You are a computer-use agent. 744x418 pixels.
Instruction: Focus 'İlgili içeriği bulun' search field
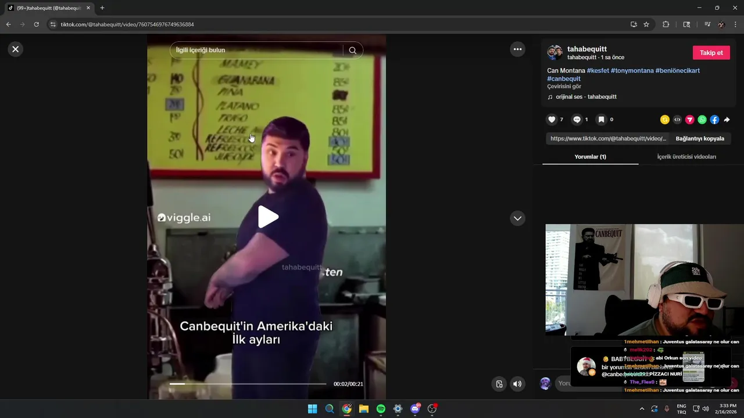coord(256,51)
